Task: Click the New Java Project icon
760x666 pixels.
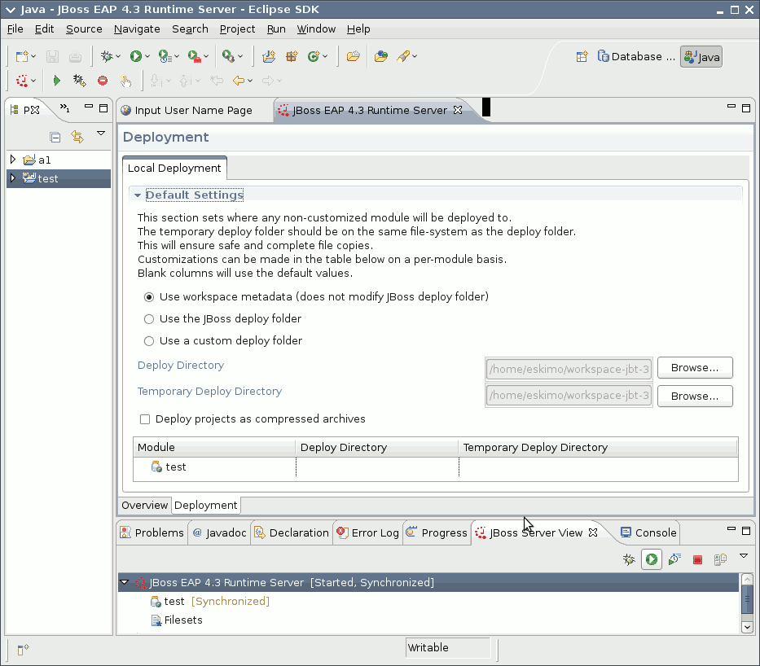Action: (x=269, y=57)
